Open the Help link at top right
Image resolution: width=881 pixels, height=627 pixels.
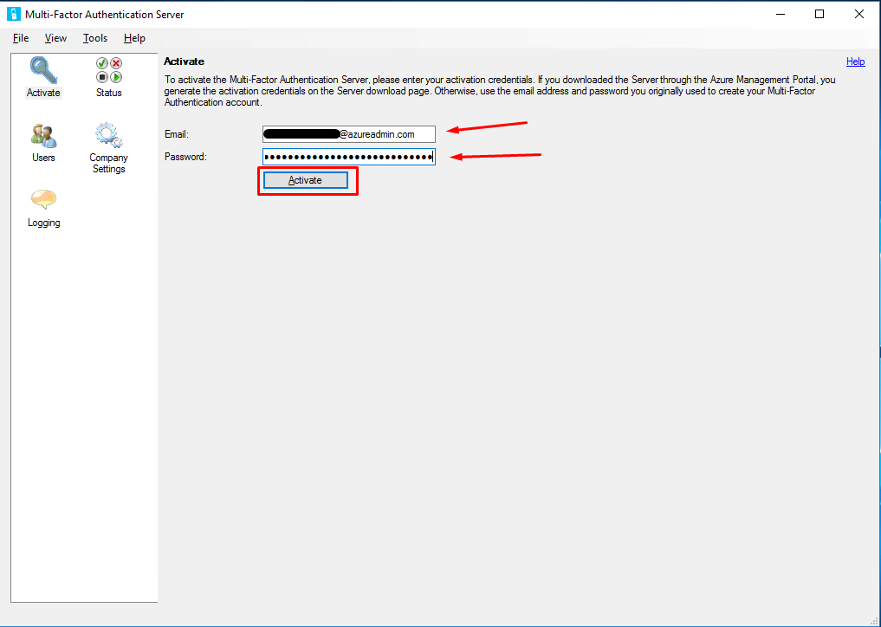[x=855, y=61]
